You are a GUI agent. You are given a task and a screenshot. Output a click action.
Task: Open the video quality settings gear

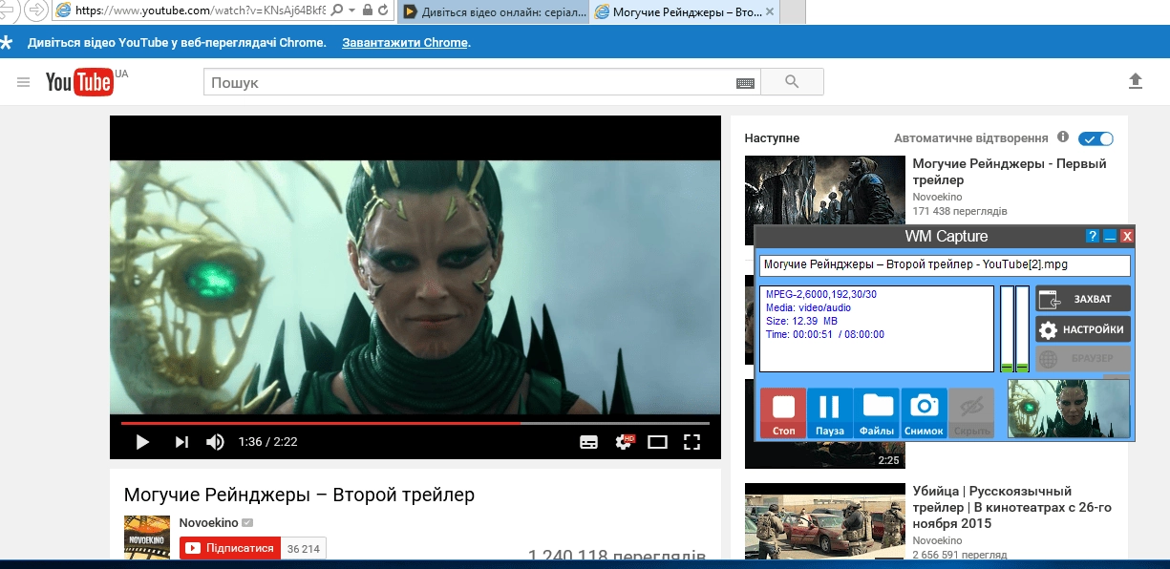coord(625,442)
